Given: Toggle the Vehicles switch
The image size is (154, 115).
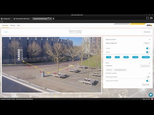Looking at the screenshot, I should click(148, 52).
